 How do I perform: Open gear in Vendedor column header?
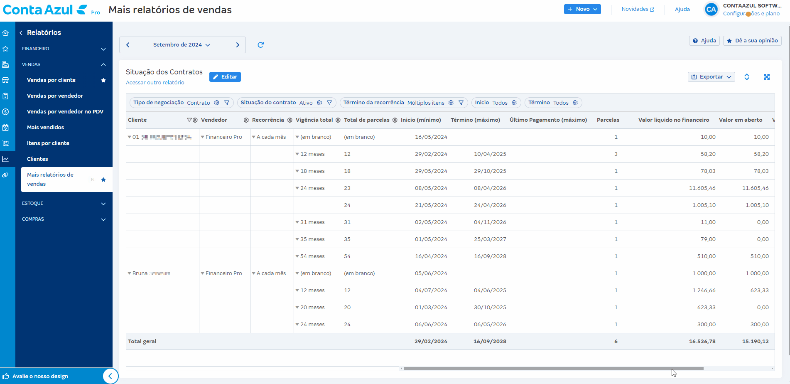(x=246, y=120)
